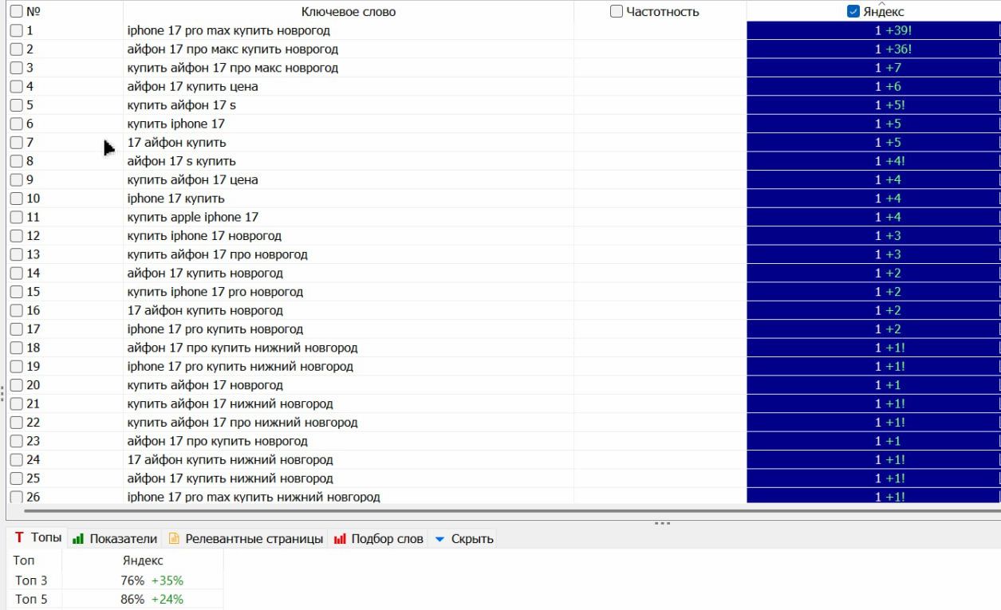The height and width of the screenshot is (610, 1001).
Task: Uncheck the Яндекс column checkbox
Action: tap(853, 11)
